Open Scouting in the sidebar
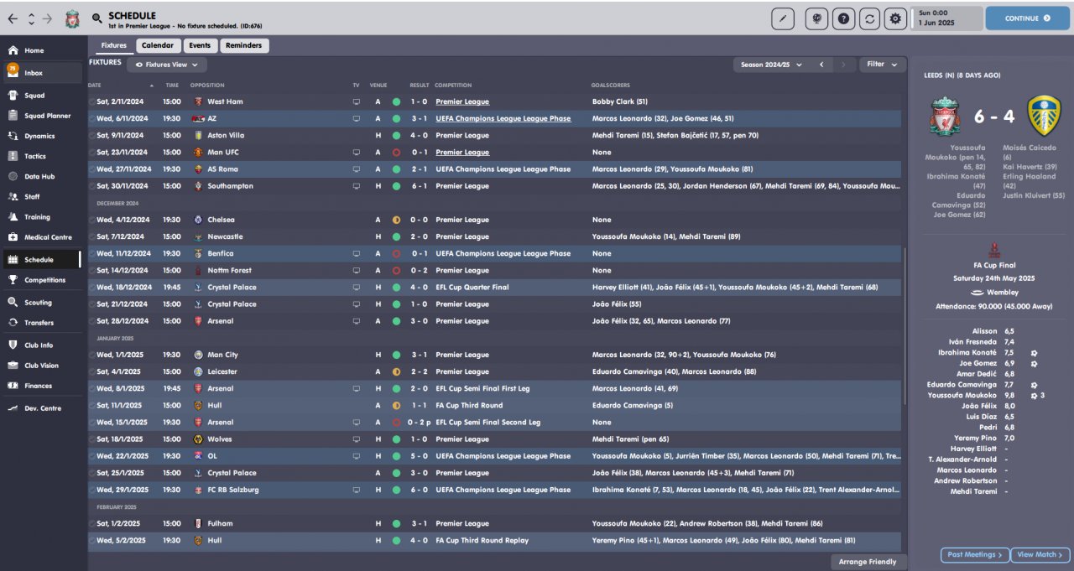1074x571 pixels. 42,303
